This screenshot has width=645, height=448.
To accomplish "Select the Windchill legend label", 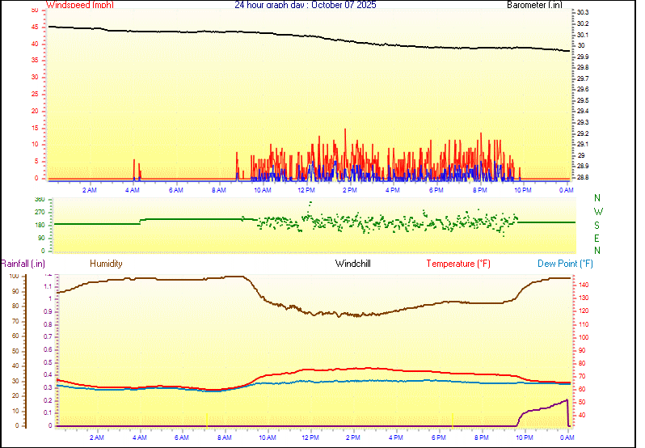I will point(353,264).
